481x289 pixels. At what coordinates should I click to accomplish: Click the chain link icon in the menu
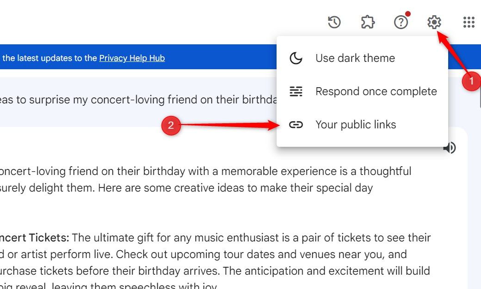tap(296, 125)
